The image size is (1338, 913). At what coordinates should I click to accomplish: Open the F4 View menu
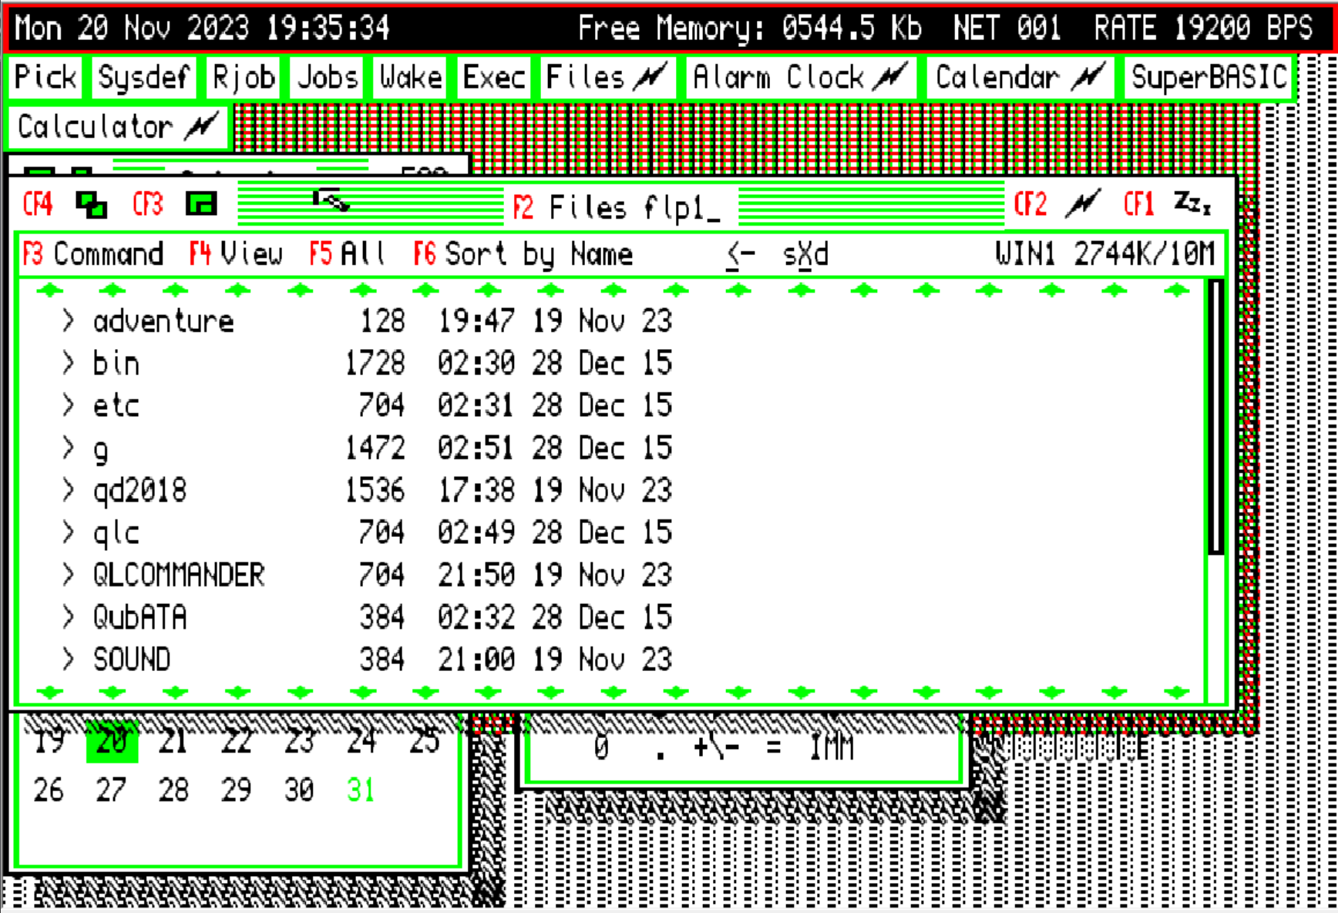(x=237, y=254)
